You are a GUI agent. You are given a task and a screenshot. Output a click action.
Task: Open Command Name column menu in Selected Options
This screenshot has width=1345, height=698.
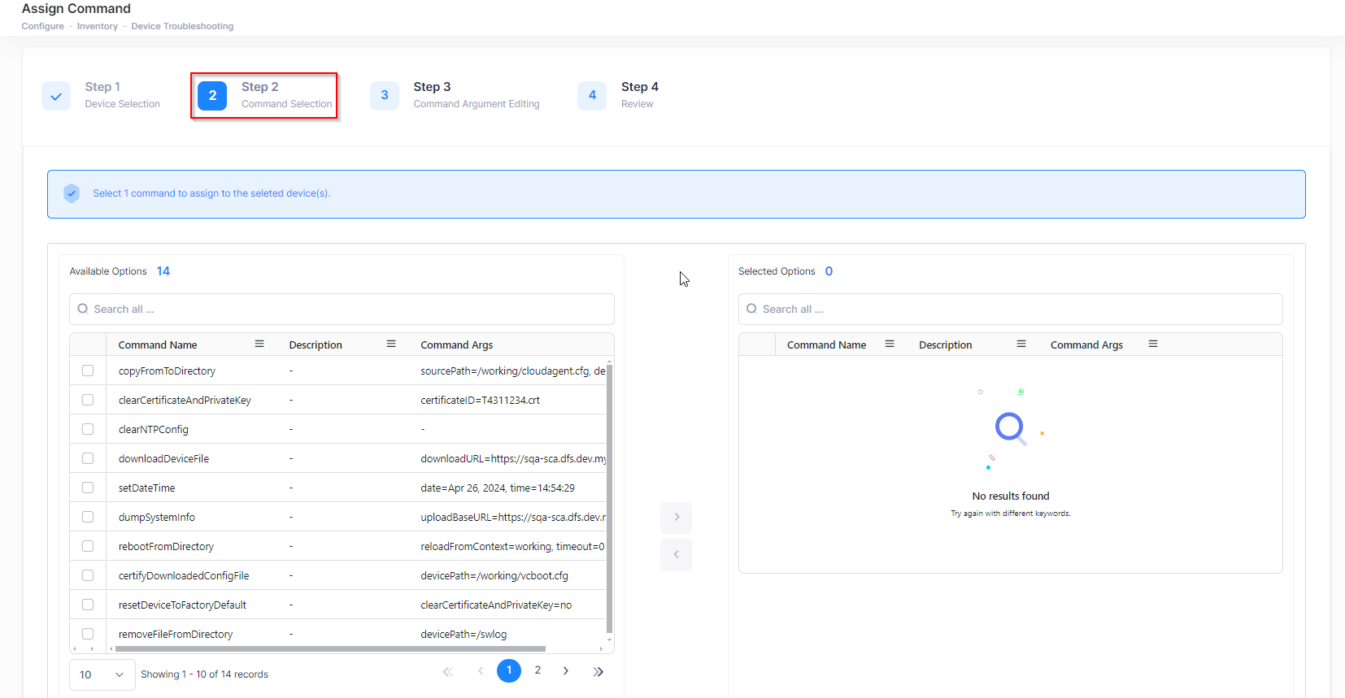click(890, 345)
